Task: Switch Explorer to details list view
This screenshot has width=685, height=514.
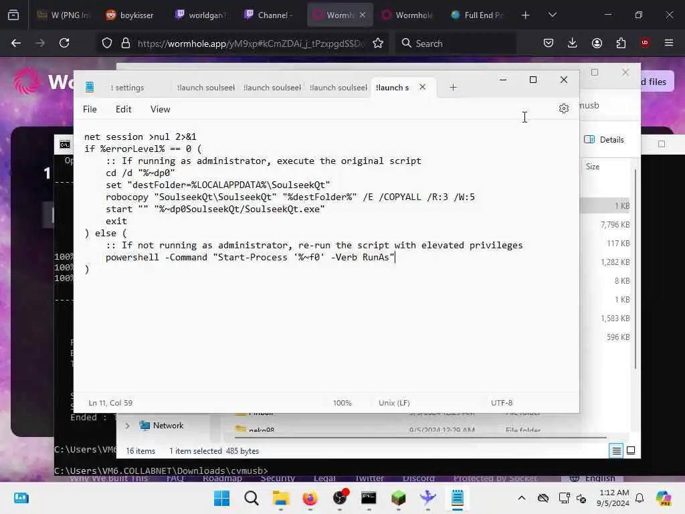Action: pos(616,450)
